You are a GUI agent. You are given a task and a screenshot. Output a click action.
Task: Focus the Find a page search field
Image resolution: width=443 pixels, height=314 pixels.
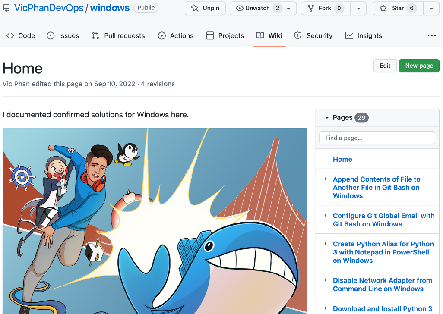point(377,138)
